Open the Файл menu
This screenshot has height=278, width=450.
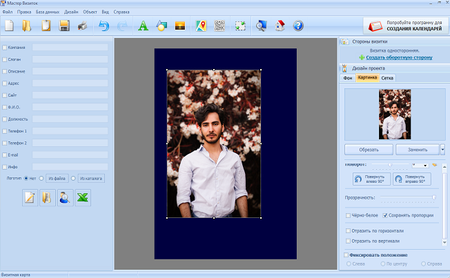[8, 12]
